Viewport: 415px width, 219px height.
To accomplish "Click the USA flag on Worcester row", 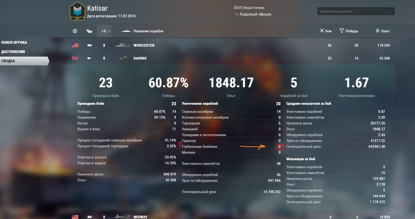I will (75, 45).
